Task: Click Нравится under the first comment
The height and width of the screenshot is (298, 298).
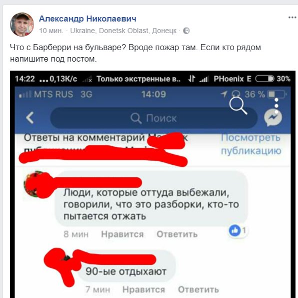Action: (122, 234)
